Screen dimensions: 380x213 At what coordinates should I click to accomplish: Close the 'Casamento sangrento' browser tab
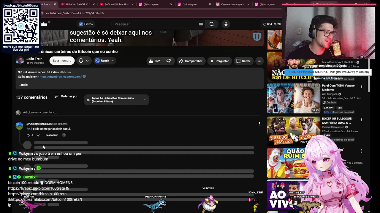coord(248,4)
